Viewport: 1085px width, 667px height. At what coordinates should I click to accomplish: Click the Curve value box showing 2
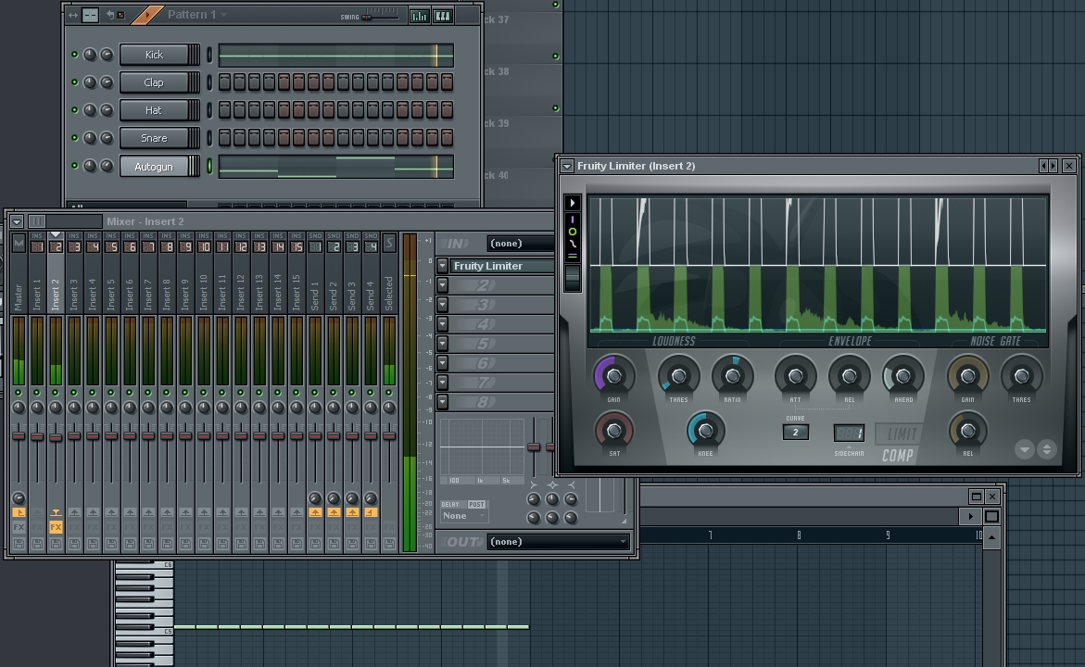[796, 433]
